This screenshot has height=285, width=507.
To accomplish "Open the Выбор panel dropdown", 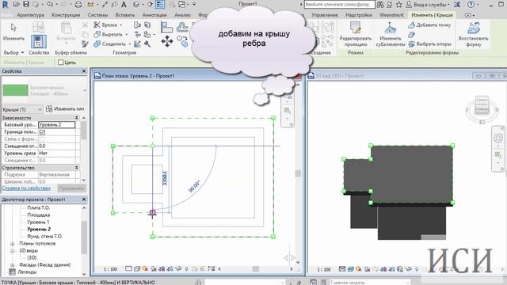I will click(14, 52).
